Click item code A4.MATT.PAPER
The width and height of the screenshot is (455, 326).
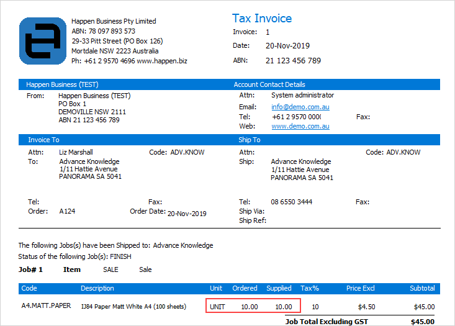(x=46, y=306)
